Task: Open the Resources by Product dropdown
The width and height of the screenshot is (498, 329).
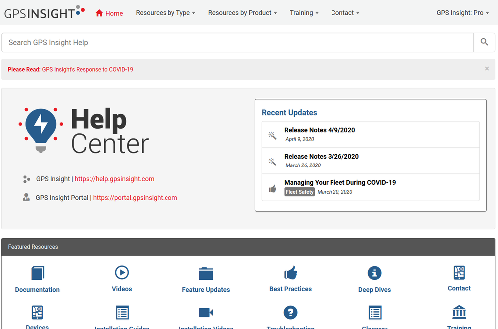Action: coord(242,13)
